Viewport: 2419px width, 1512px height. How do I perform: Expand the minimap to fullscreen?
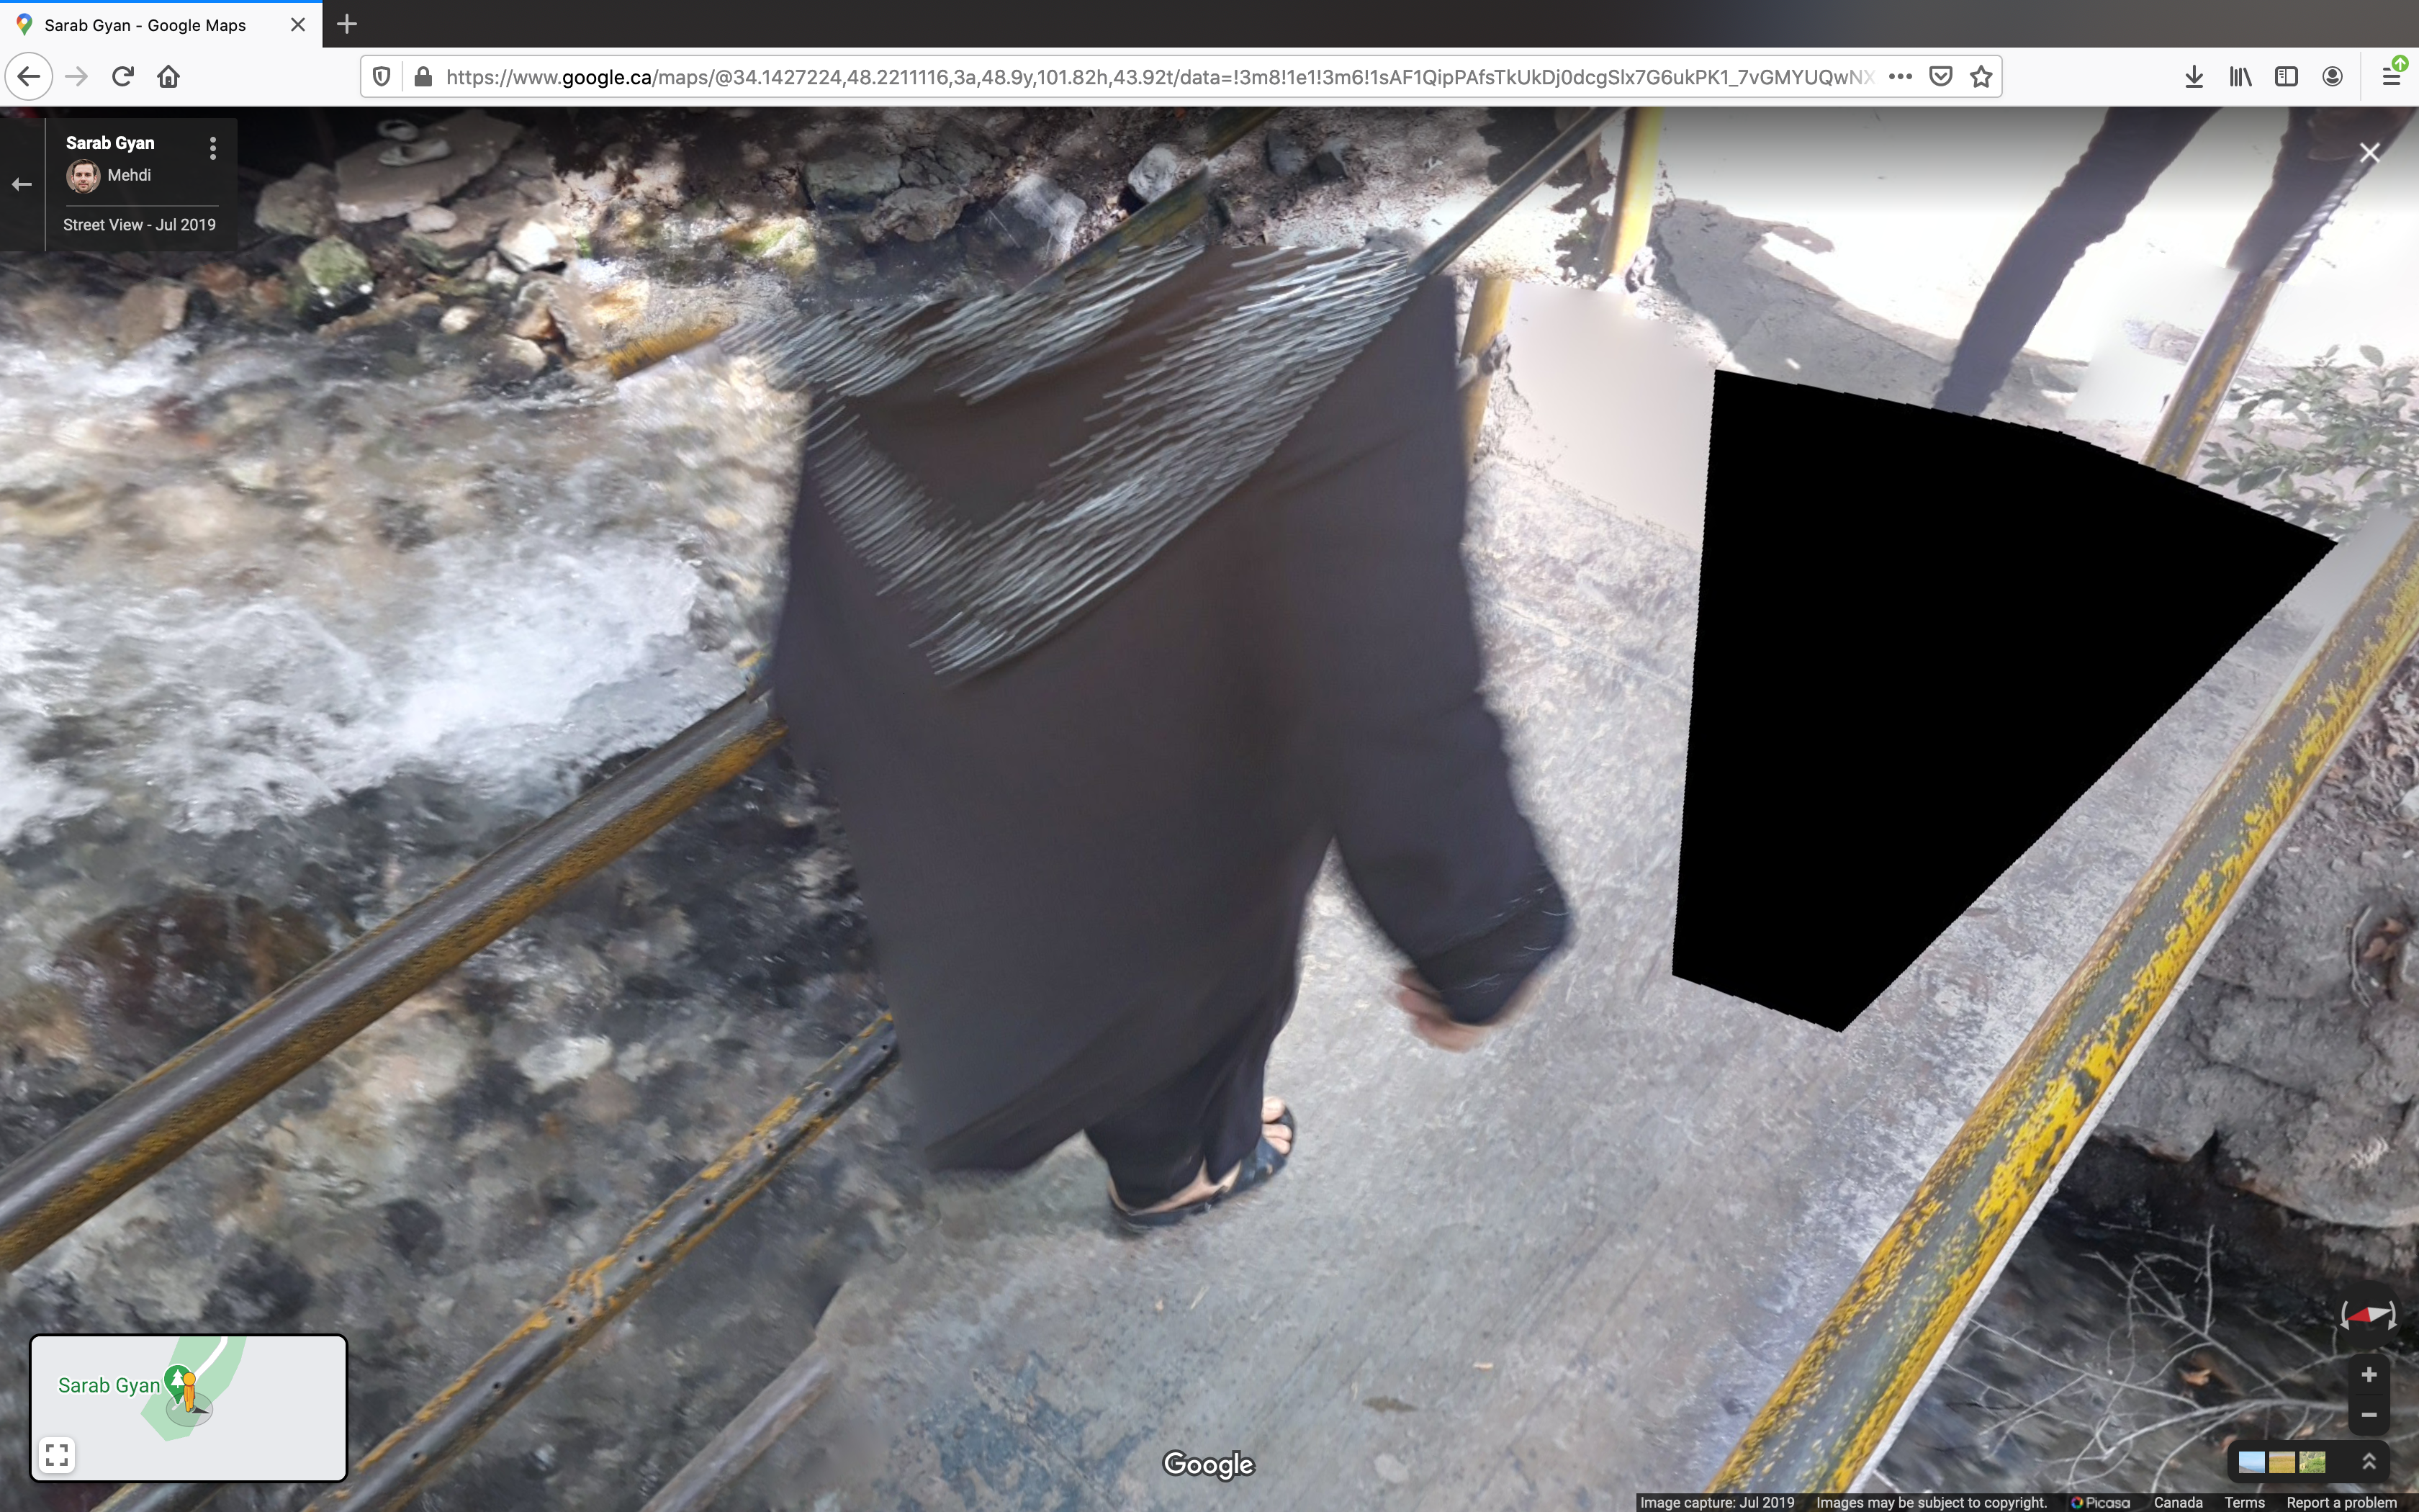(x=57, y=1454)
